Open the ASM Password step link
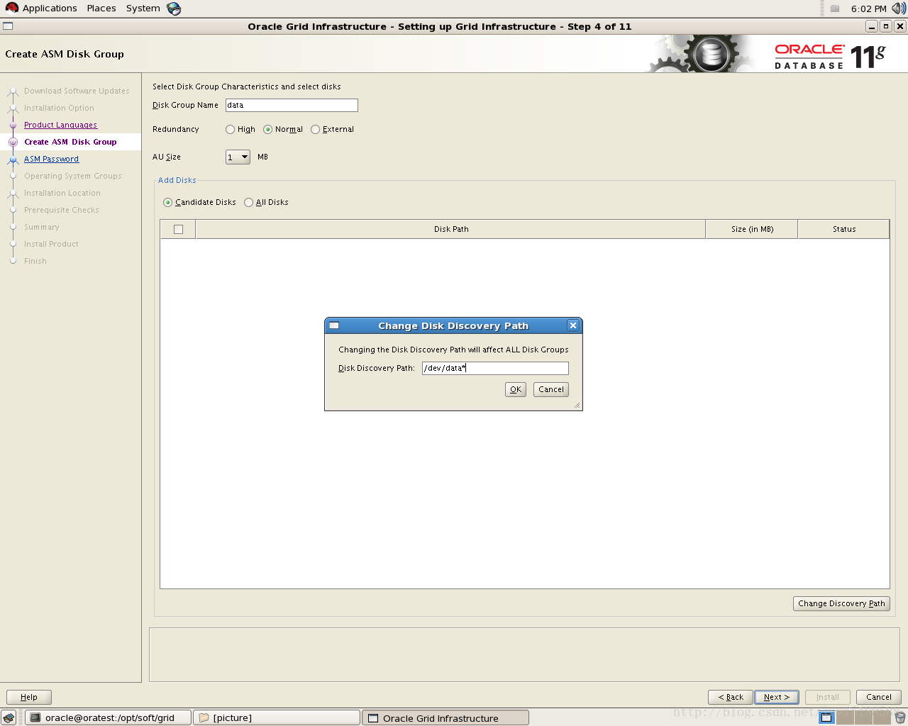The height and width of the screenshot is (726, 908). tap(51, 159)
